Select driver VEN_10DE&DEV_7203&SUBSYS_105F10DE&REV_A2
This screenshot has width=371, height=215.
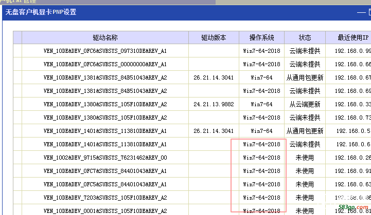tap(105, 198)
